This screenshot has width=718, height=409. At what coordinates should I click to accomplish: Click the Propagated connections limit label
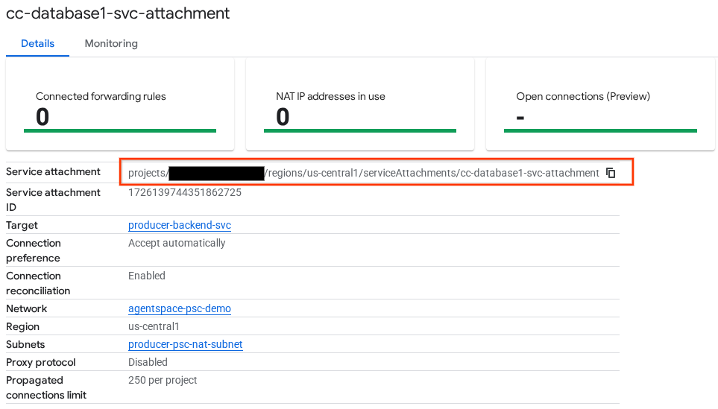(x=45, y=387)
